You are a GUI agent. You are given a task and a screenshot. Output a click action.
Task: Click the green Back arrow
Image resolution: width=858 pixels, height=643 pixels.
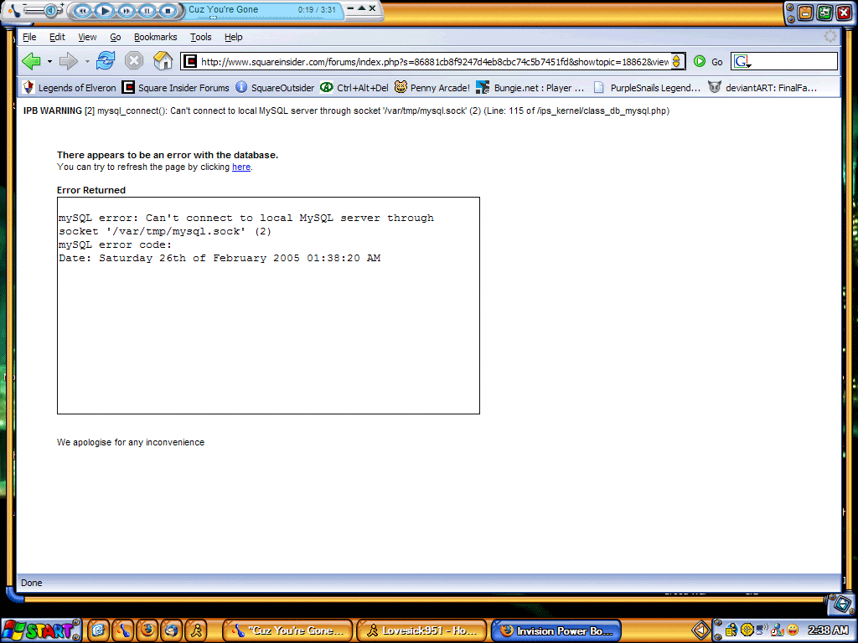click(x=32, y=61)
